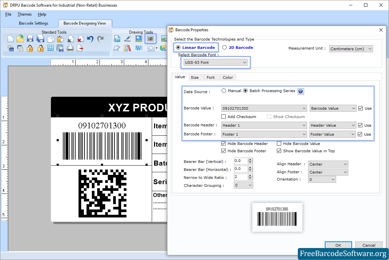
Task: Open a file using the folder icon
Action: 20,39
